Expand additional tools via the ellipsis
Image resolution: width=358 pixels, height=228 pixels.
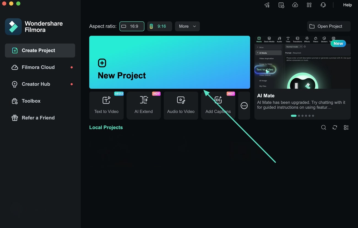coord(244,106)
